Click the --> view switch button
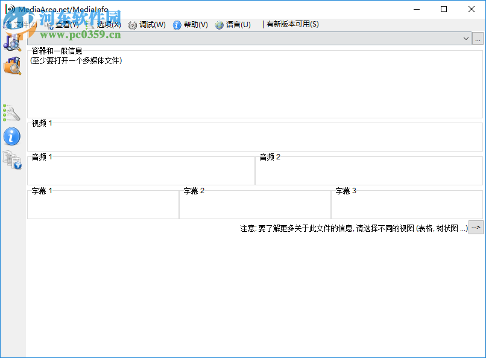This screenshot has height=358, width=486. pos(476,228)
